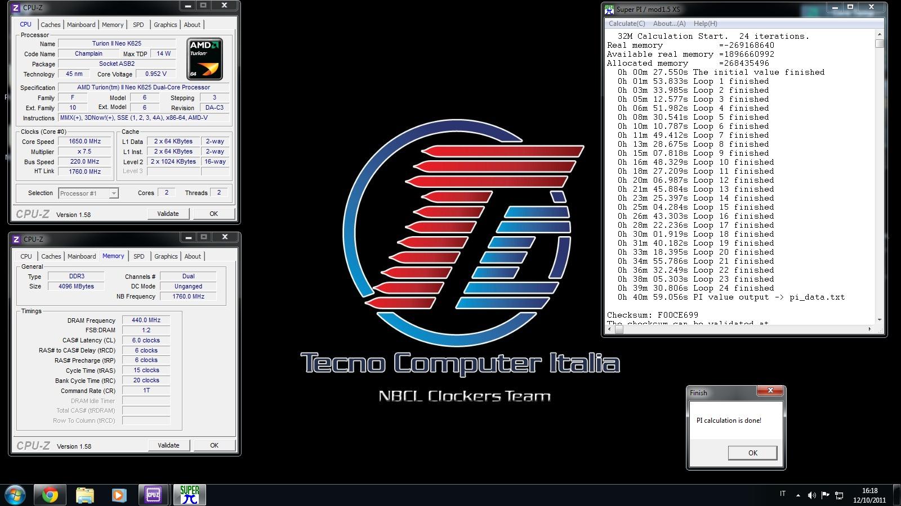Open Graphics tab in top CPU-Z window
The image size is (901, 506).
click(x=166, y=25)
